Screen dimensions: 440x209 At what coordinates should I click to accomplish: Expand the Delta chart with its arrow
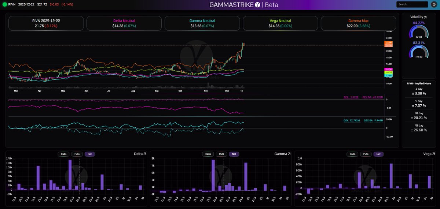tap(144, 154)
